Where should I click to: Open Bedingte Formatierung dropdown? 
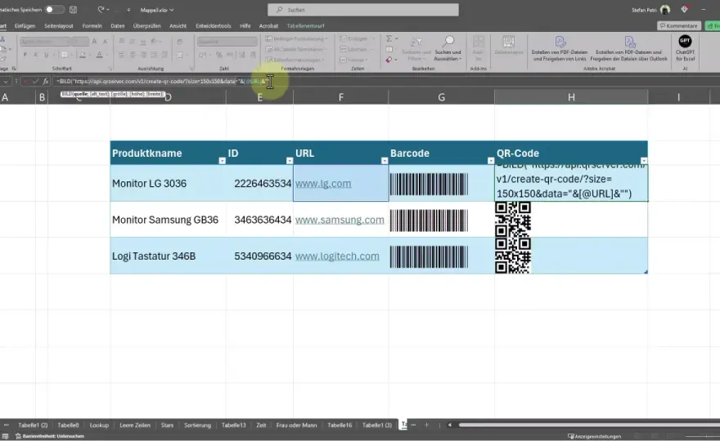click(297, 38)
